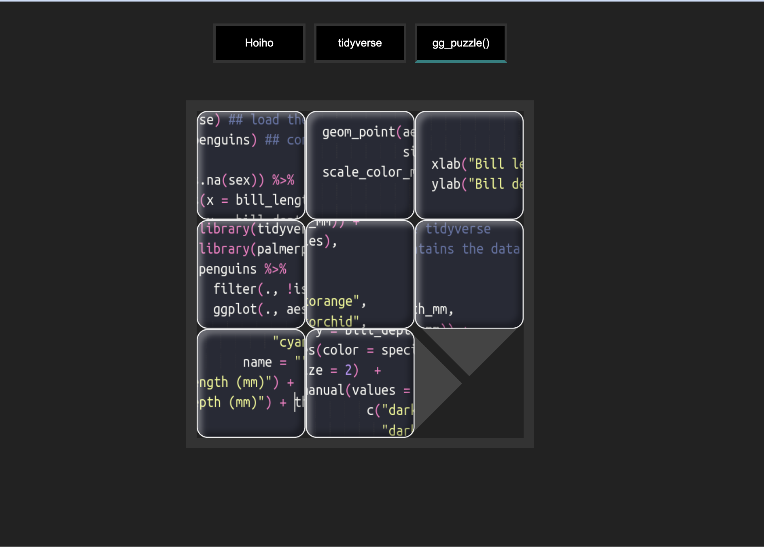This screenshot has width=764, height=547.
Task: Click puzzle tile starting with library(tidyver
Action: click(251, 274)
